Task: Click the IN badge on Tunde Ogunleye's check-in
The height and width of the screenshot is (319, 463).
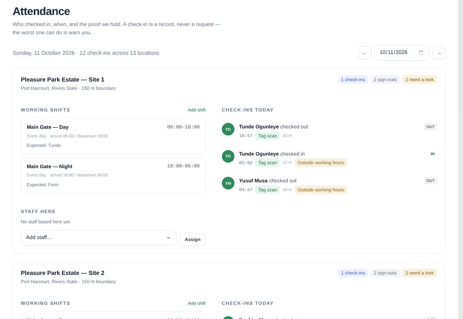Action: pos(432,154)
